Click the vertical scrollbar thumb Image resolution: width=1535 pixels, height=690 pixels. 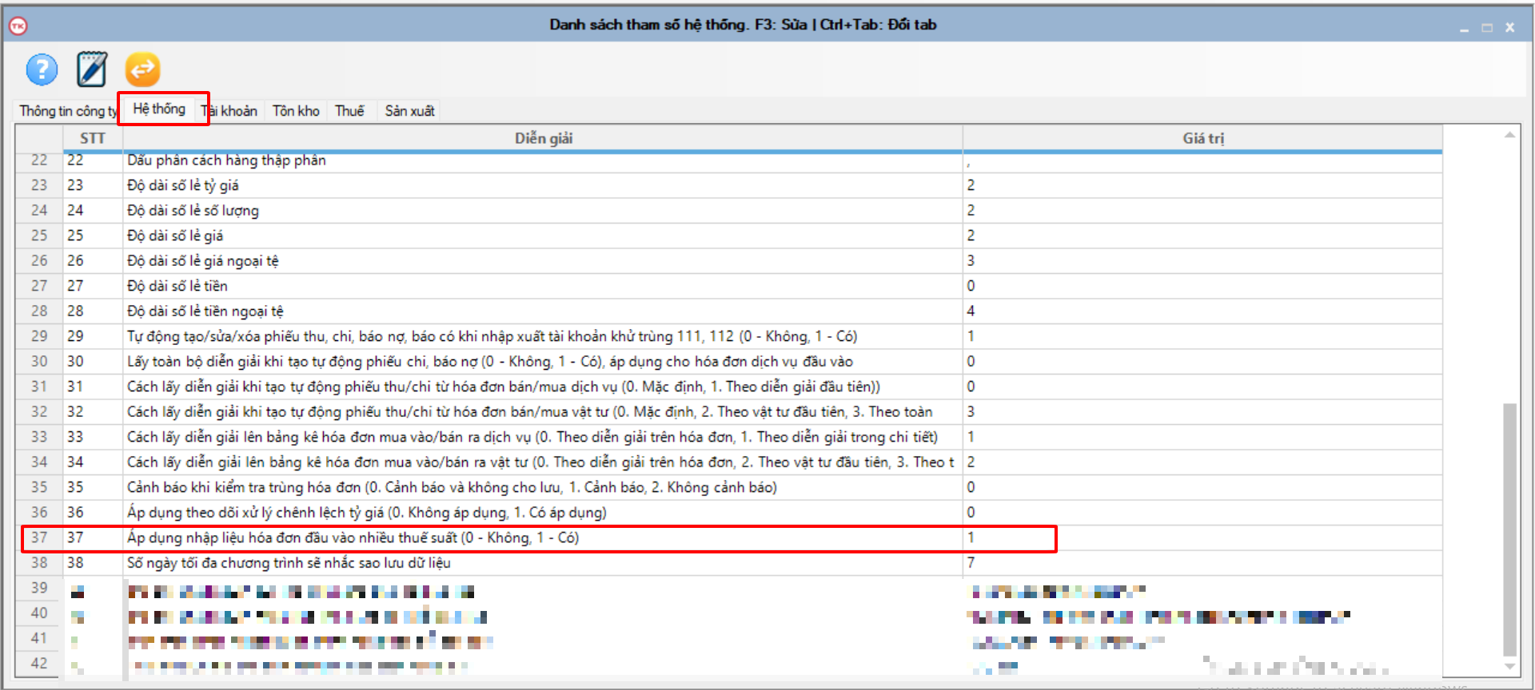(x=1509, y=527)
